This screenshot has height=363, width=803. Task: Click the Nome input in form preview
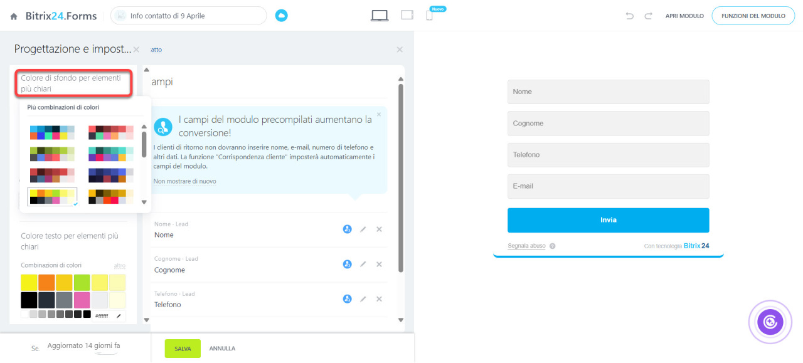608,92
